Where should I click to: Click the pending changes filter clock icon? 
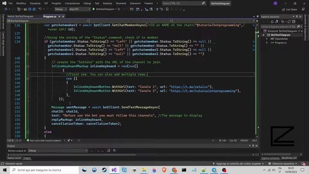tap(282, 21)
